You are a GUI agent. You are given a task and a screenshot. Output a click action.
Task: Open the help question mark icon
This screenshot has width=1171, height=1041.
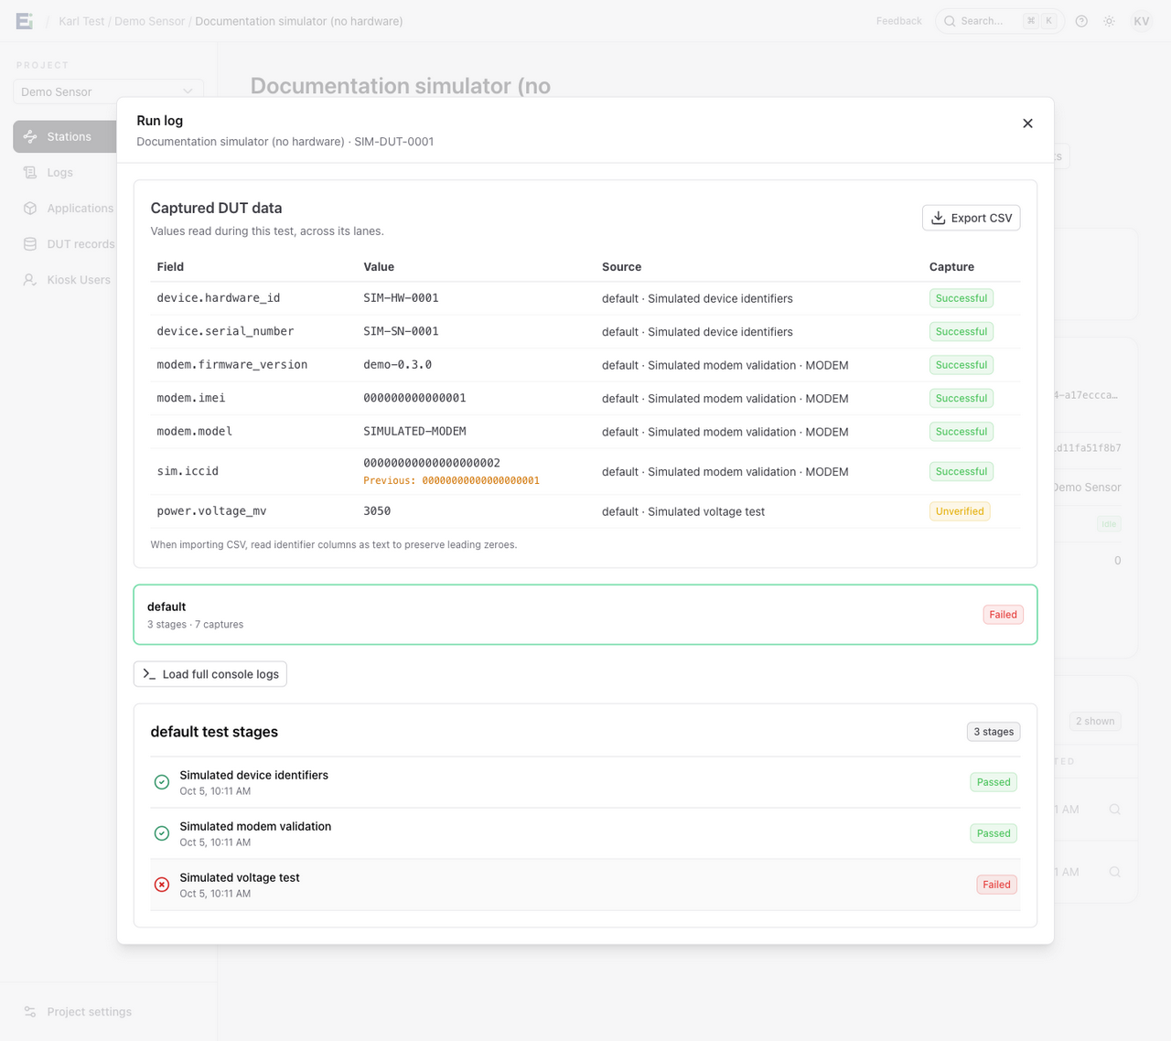tap(1081, 21)
